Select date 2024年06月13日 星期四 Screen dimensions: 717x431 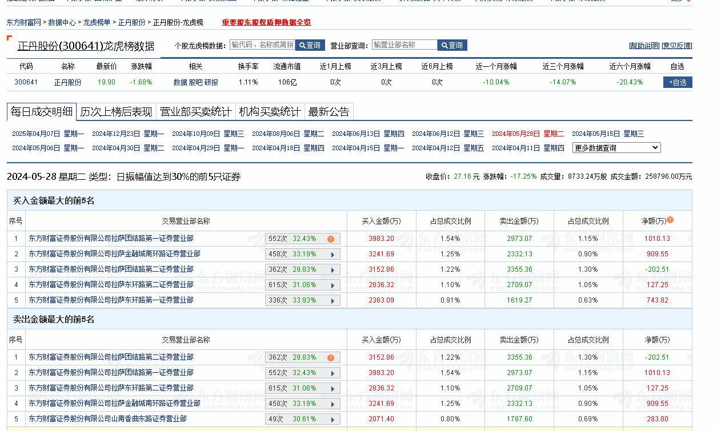click(x=368, y=134)
